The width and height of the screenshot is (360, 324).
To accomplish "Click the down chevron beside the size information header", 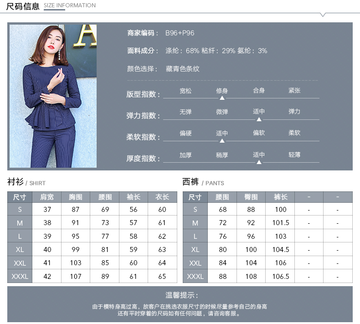I will [323, 15].
